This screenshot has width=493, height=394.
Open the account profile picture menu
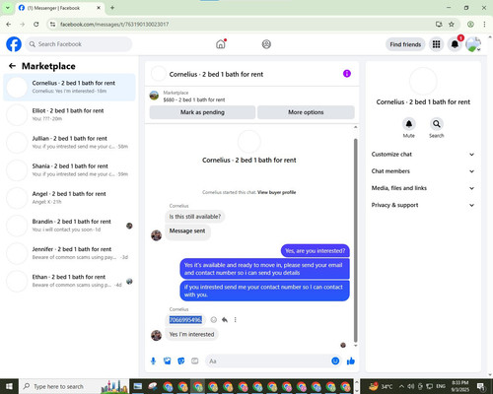click(473, 44)
